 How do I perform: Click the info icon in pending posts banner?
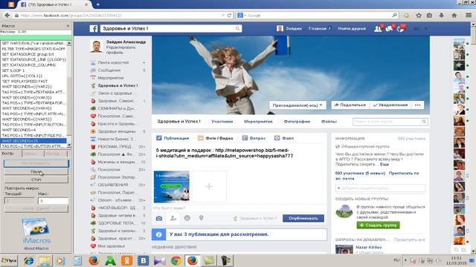(x=158, y=234)
